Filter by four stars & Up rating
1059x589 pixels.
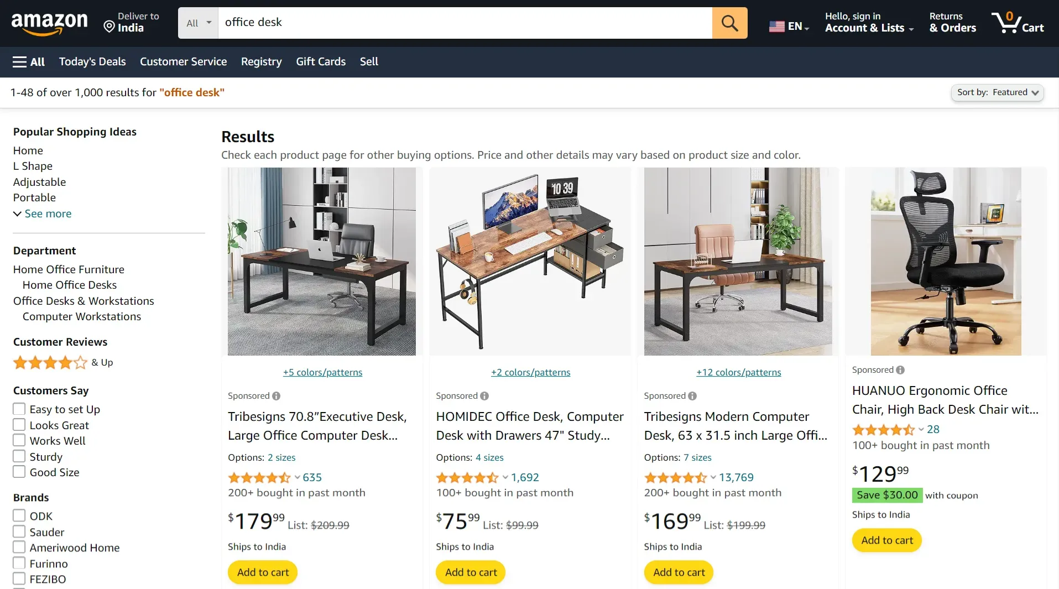(x=63, y=363)
